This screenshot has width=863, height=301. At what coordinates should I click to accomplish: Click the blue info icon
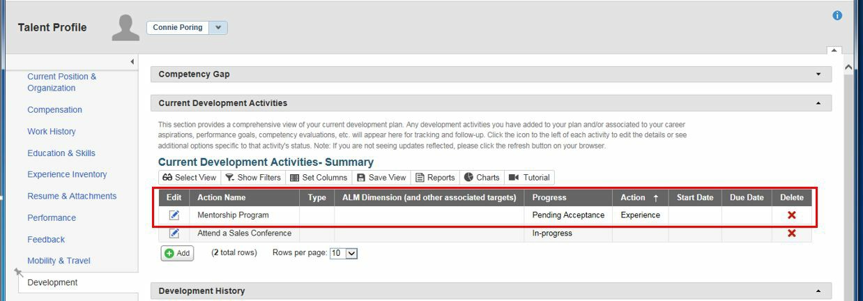point(837,15)
